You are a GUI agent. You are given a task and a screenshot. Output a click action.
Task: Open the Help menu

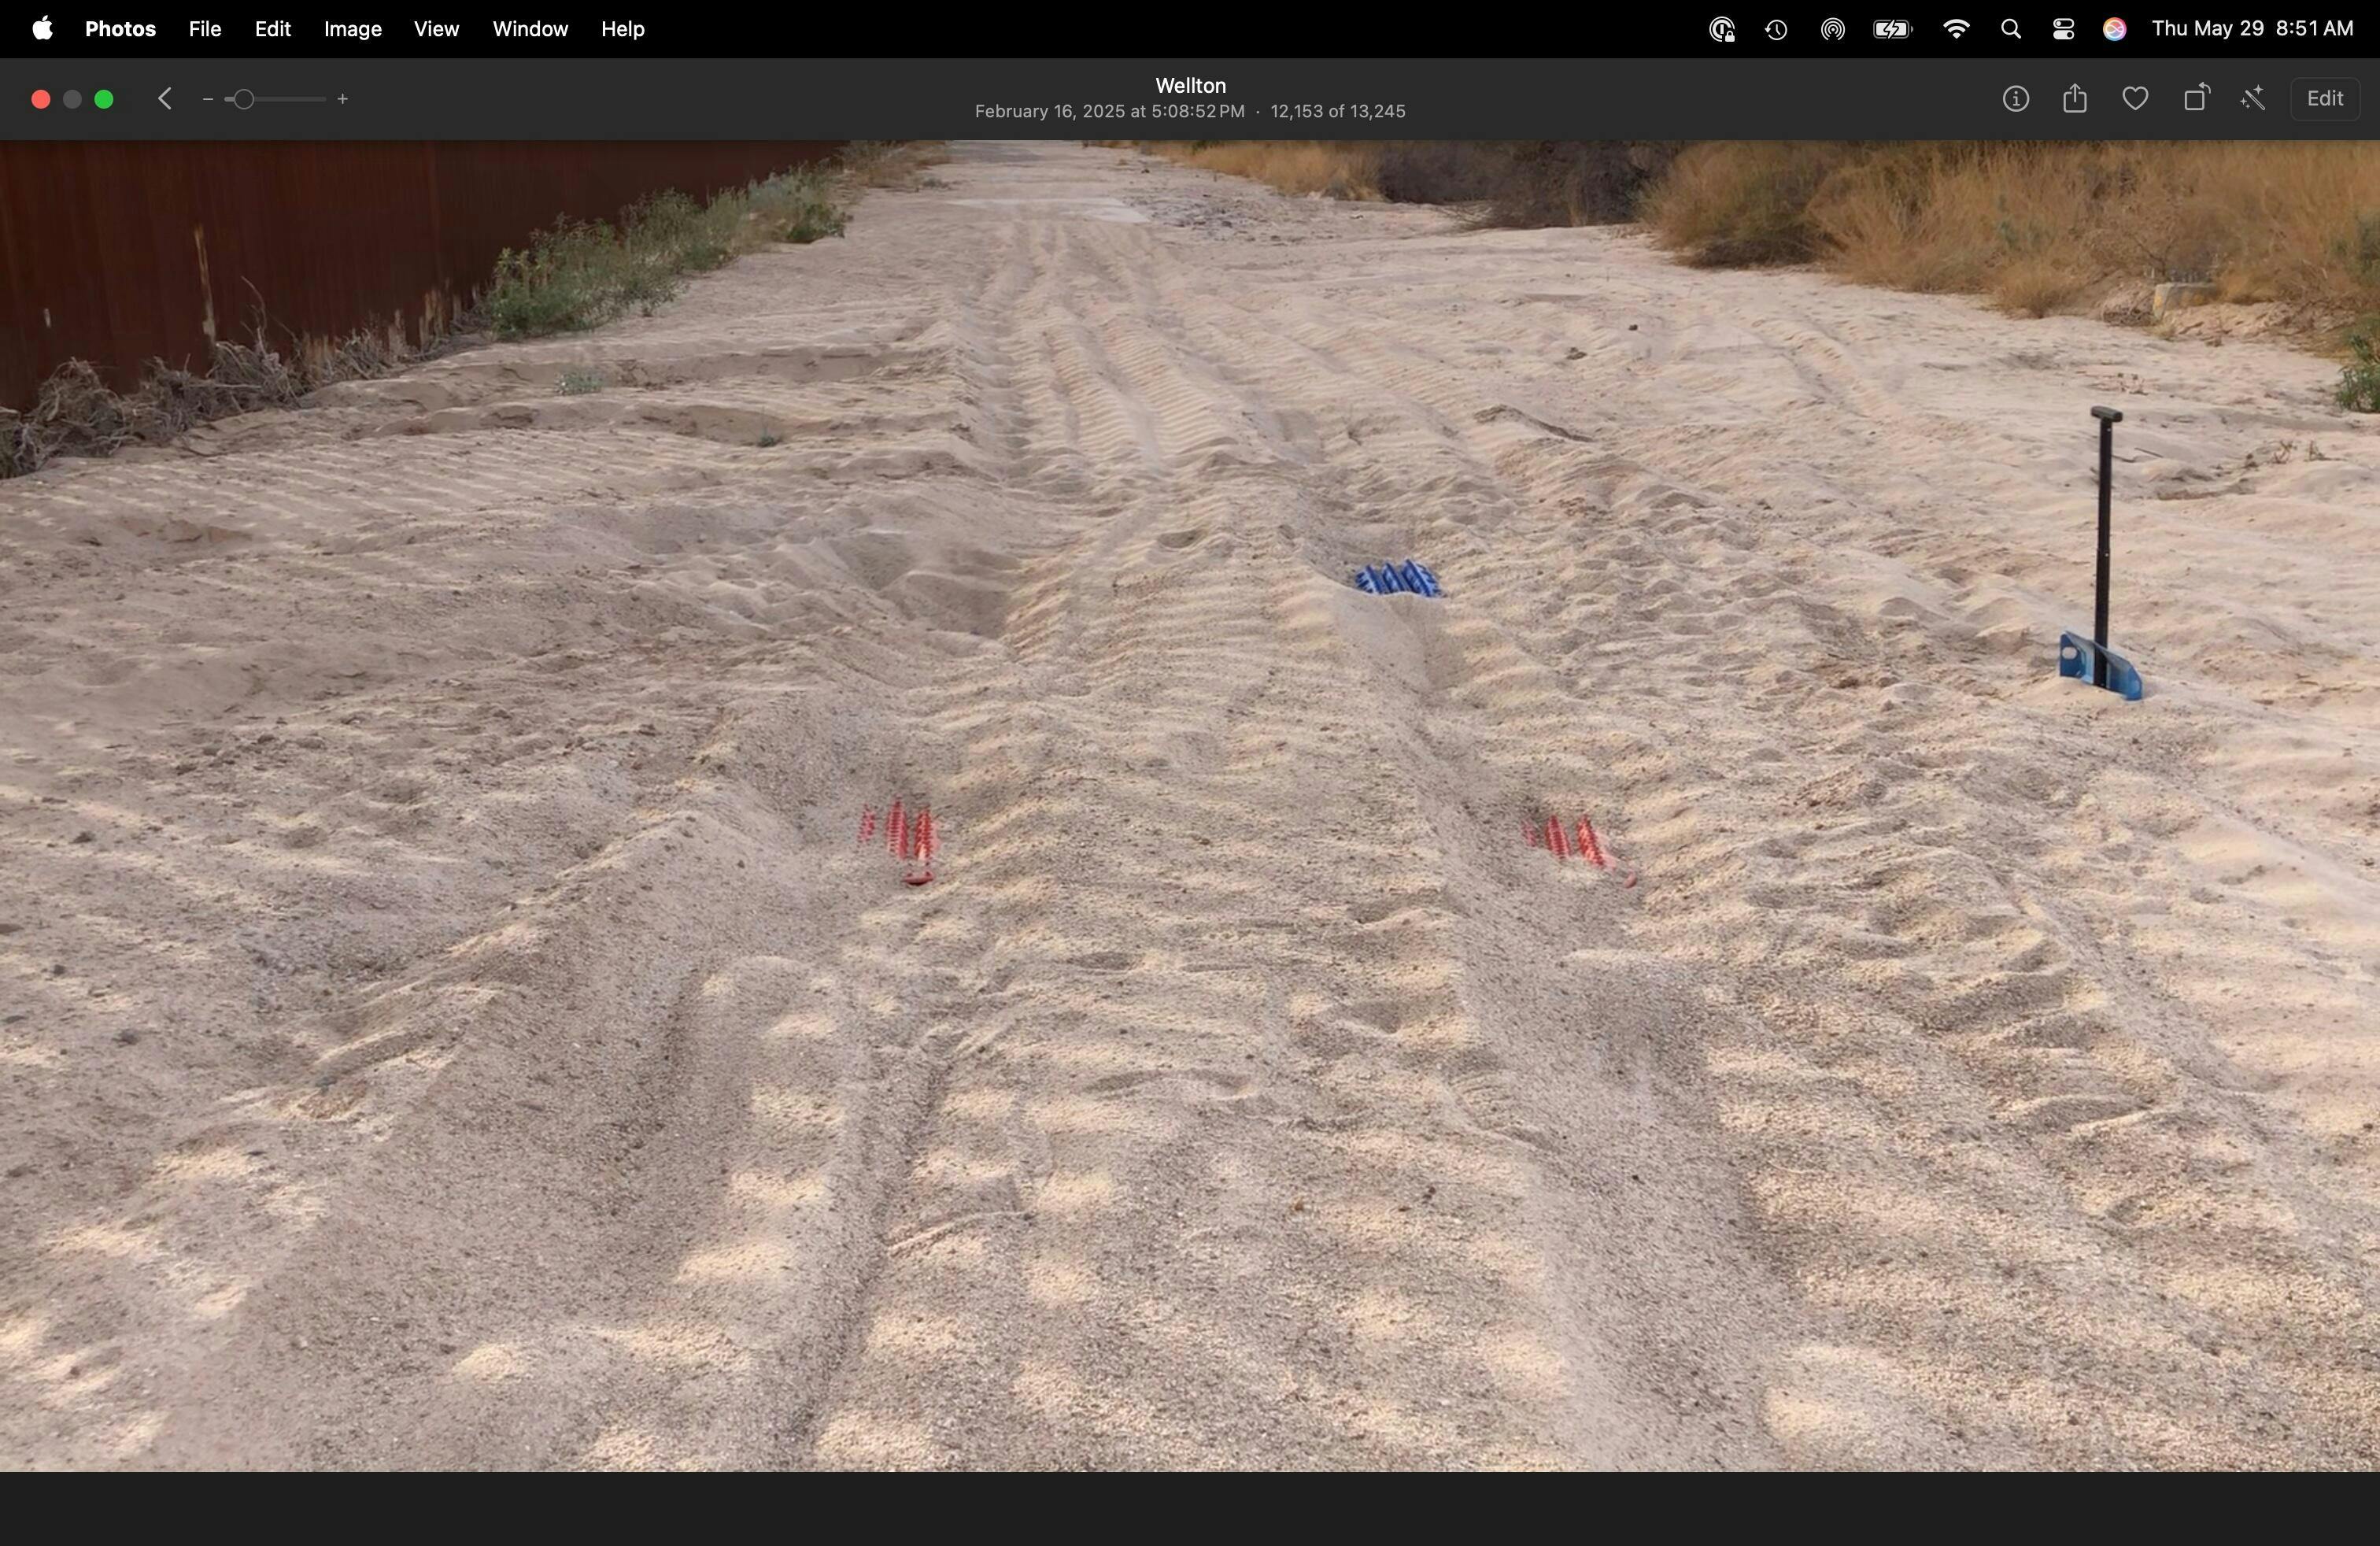tap(622, 29)
